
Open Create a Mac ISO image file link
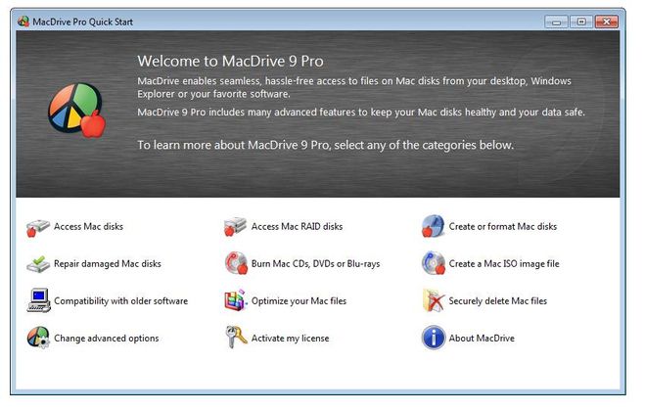tap(504, 264)
